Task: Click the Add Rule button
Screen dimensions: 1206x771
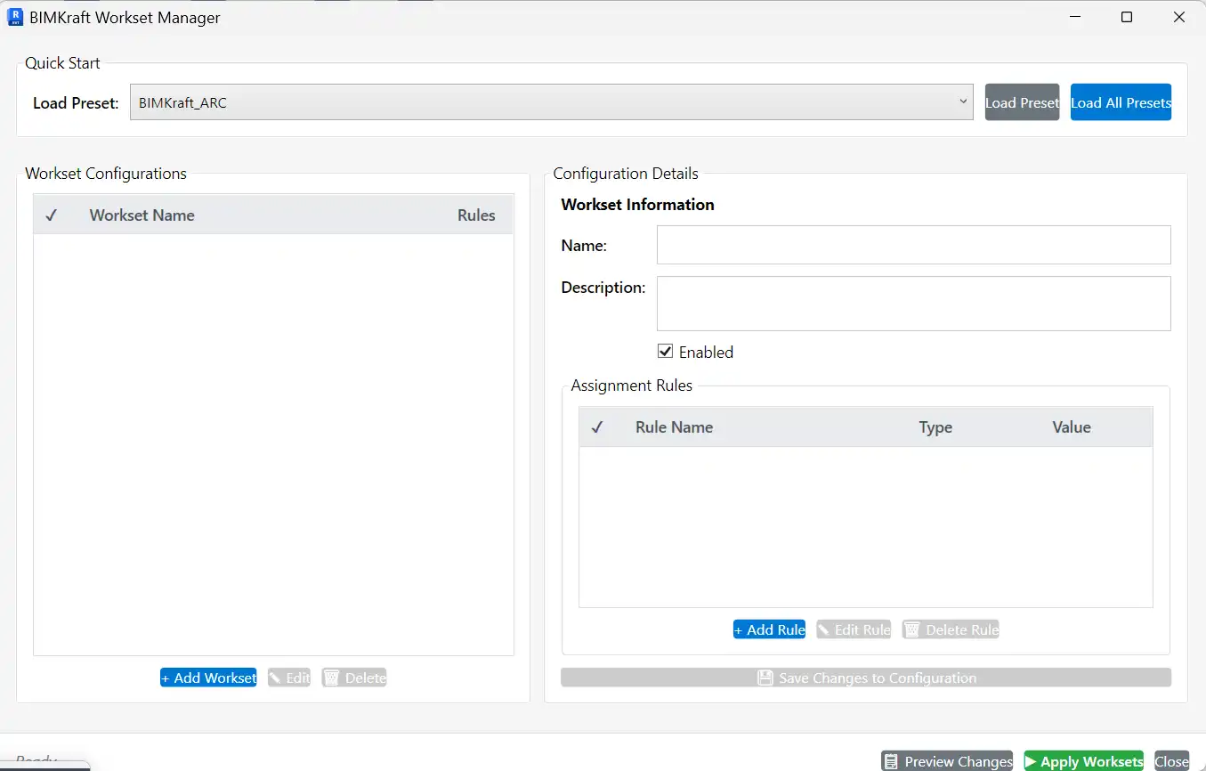Action: pyautogui.click(x=769, y=629)
